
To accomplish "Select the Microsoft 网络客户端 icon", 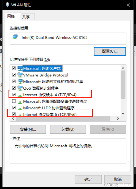I will (20, 68).
